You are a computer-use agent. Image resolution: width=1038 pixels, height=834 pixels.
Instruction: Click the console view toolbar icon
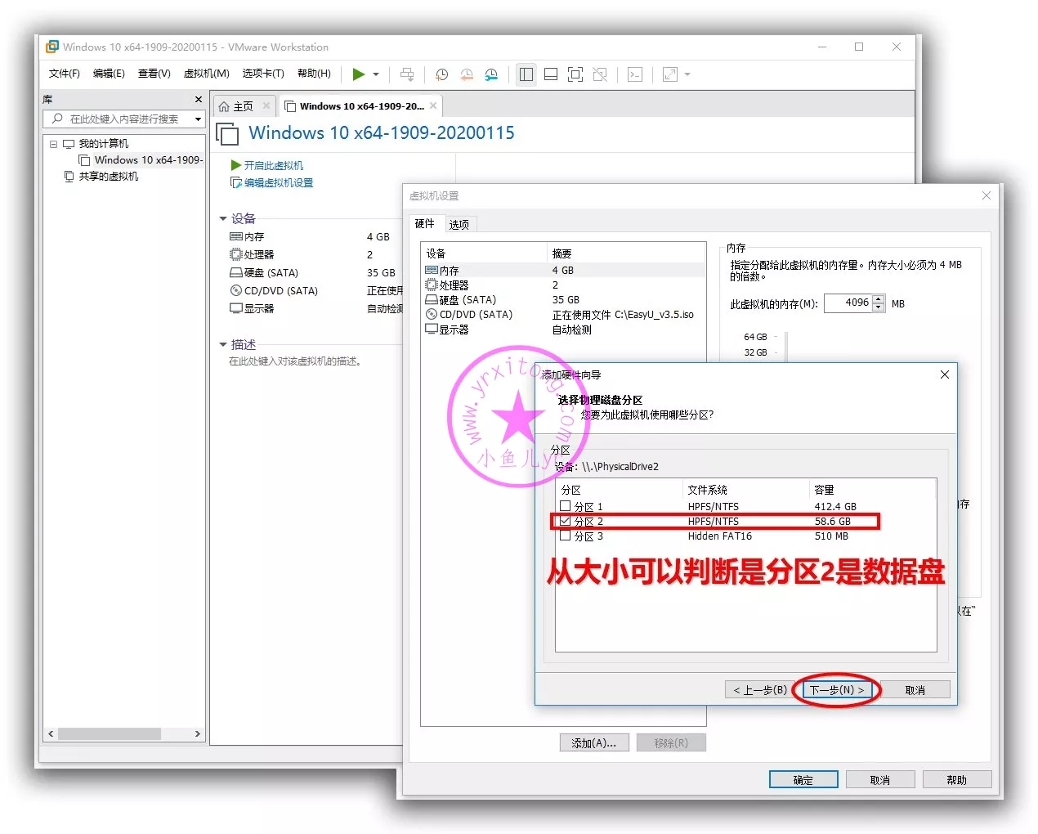(x=635, y=74)
